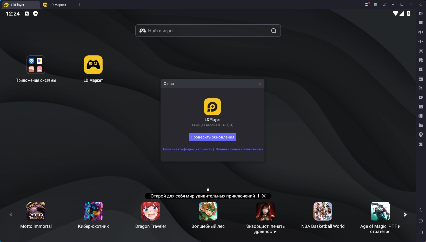Click the Проверить обновления button
Image resolution: width=426 pixels, height=242 pixels.
(x=212, y=137)
